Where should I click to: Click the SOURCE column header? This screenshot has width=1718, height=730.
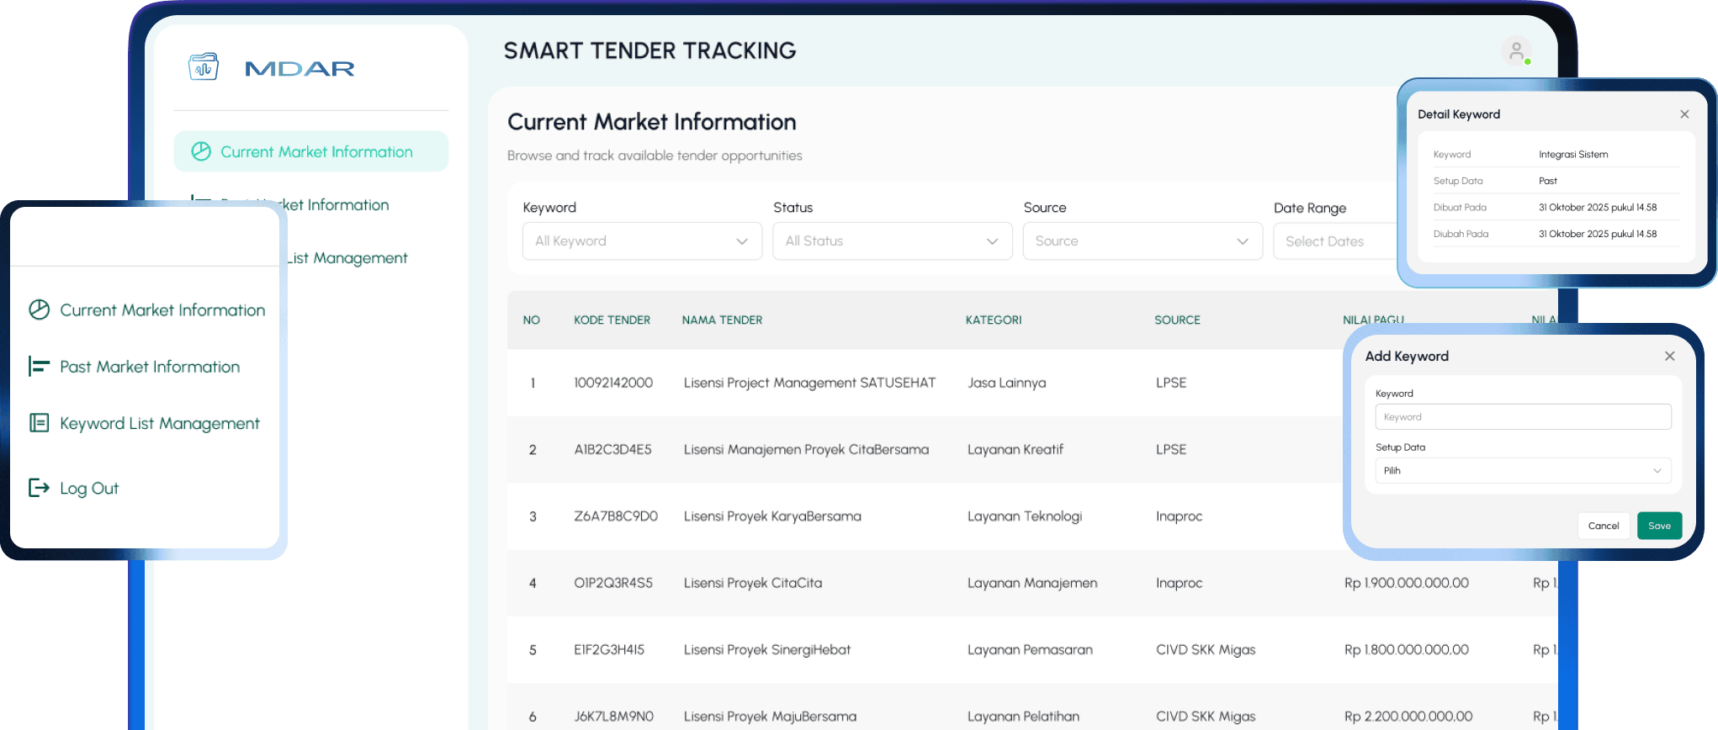point(1177,320)
